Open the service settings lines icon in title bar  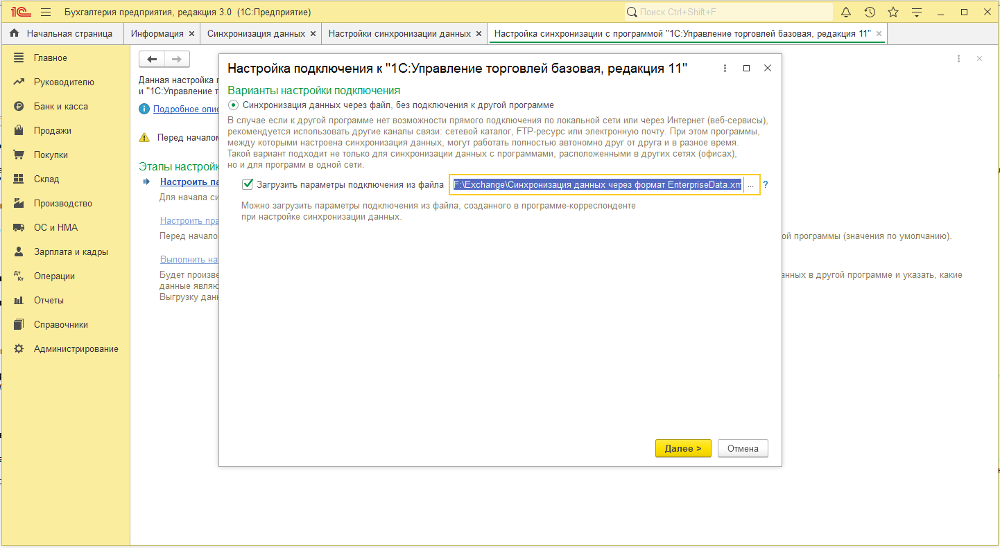[917, 12]
